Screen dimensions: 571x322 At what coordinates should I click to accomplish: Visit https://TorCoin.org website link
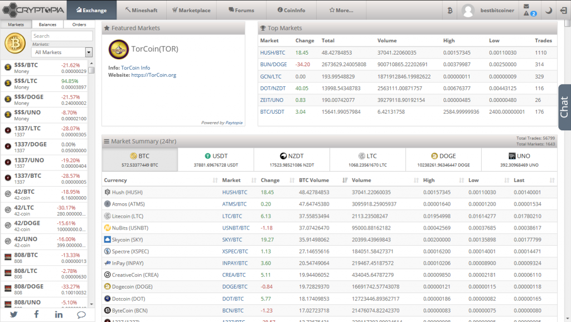point(154,75)
